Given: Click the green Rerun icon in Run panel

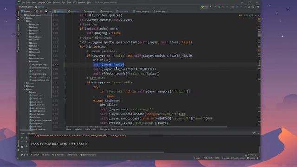Looking at the screenshot, I should [x=22, y=138].
